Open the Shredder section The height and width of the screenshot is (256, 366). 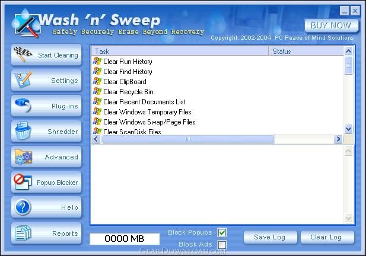[46, 131]
